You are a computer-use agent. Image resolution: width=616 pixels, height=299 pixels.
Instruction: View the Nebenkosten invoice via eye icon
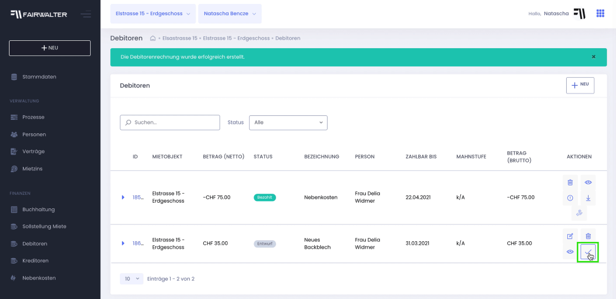pos(588,183)
